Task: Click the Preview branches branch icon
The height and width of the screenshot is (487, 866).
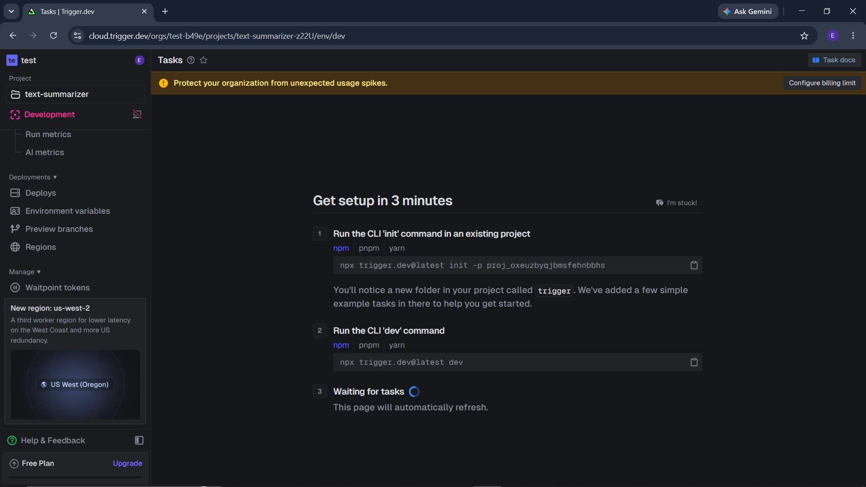Action: click(15, 229)
